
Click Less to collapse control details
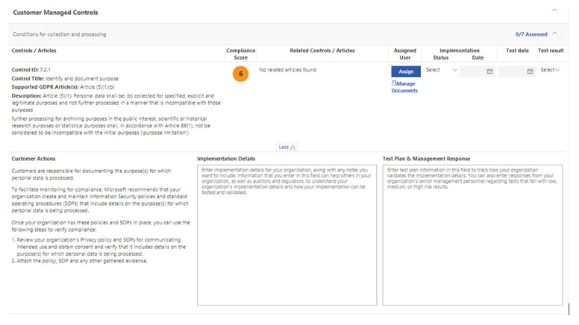(x=287, y=148)
